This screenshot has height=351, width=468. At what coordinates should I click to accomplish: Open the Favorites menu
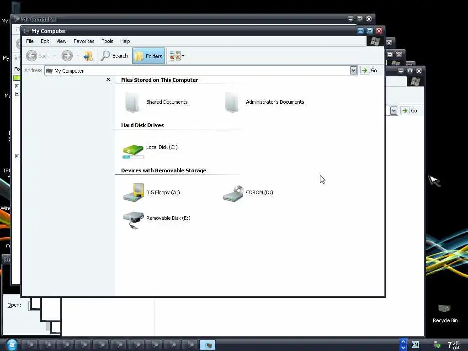tap(84, 41)
